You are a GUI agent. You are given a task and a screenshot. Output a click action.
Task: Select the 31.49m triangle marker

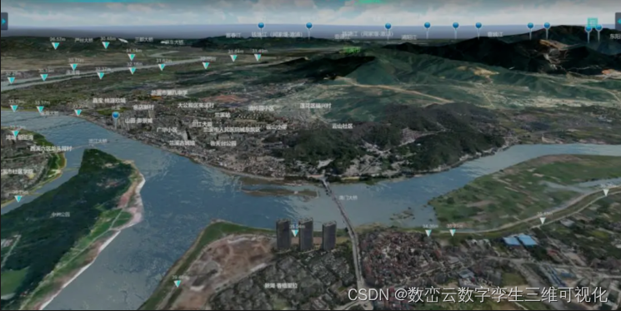[x=258, y=57]
